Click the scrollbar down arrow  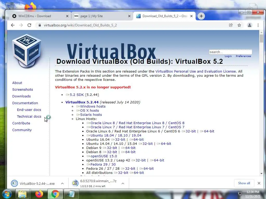pos(261,174)
